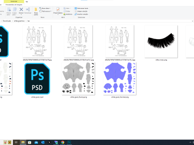Go to Downloads in the breadcrumb
Screen dimensions: 194x145
(x=7, y=21)
